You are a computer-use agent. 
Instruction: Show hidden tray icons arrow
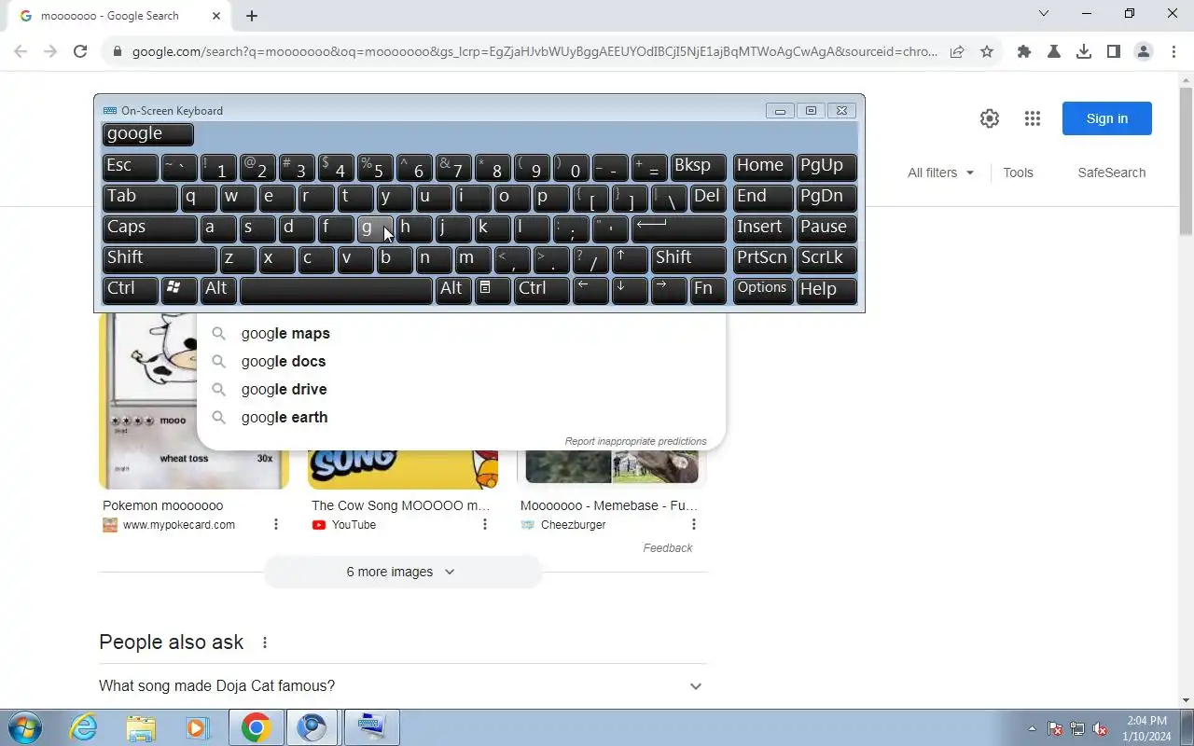1032,729
